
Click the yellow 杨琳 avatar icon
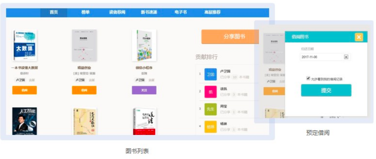click(x=210, y=127)
